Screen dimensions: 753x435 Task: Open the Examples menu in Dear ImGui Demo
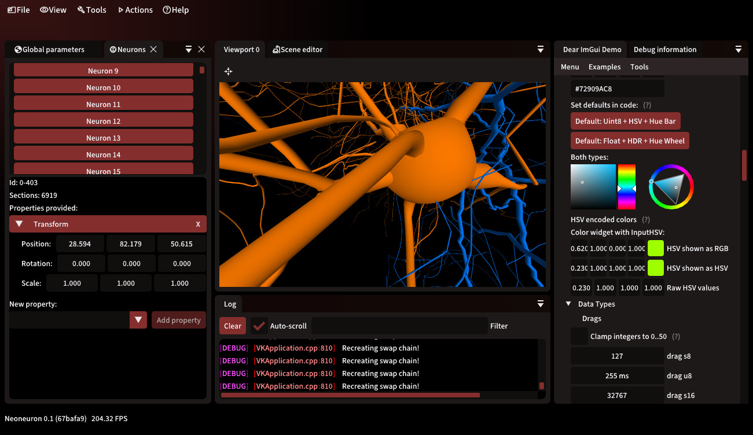(604, 67)
